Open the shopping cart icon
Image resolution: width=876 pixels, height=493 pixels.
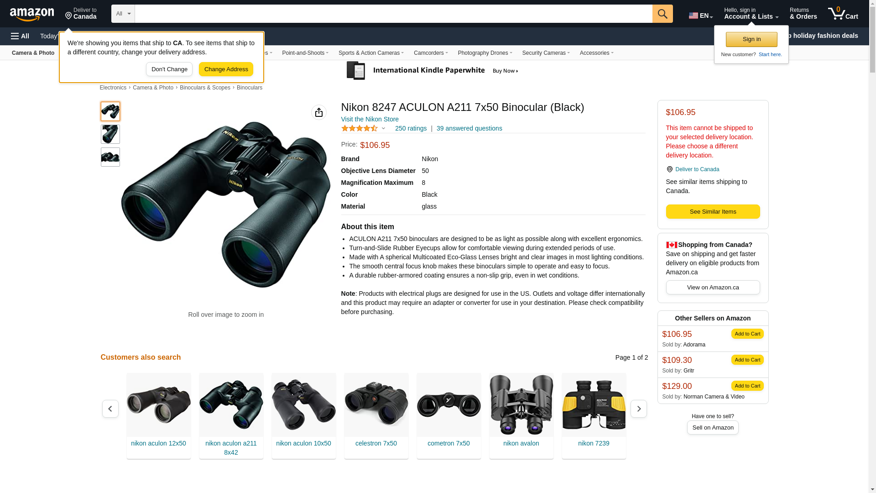point(843,14)
